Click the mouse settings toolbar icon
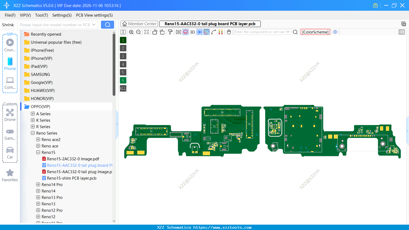The width and height of the screenshot is (409, 230). (x=229, y=32)
